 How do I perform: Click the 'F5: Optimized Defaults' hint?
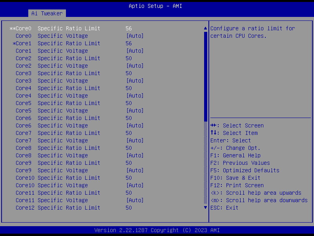click(245, 170)
